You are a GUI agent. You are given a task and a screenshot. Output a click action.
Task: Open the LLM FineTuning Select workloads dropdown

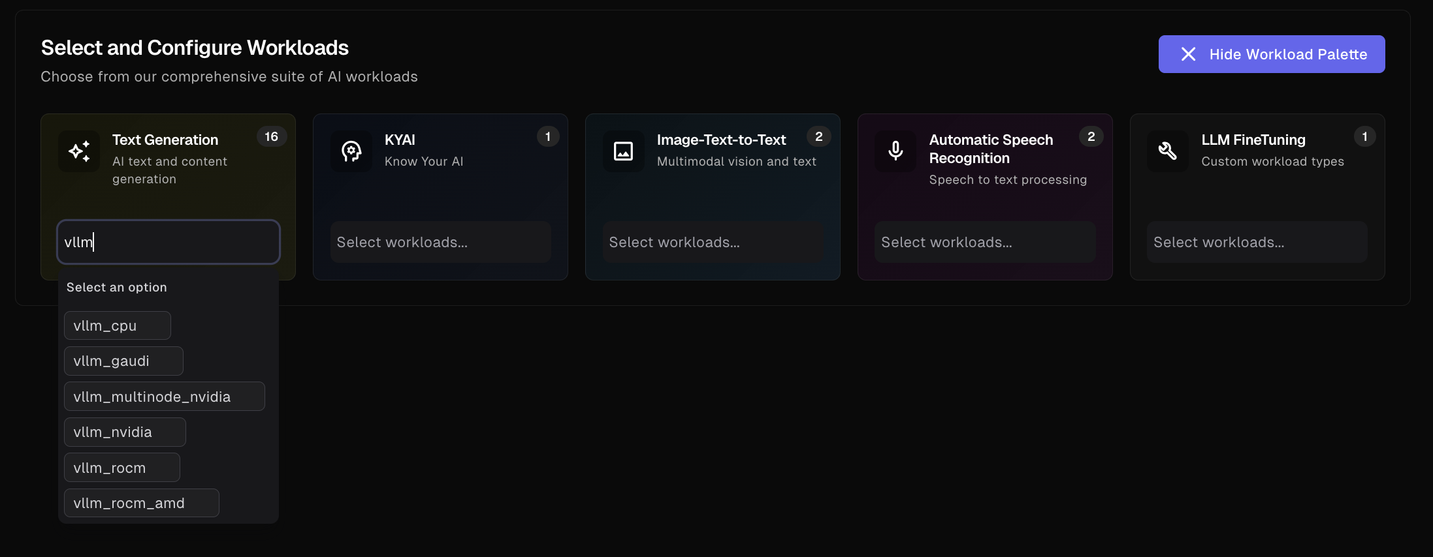pyautogui.click(x=1257, y=242)
